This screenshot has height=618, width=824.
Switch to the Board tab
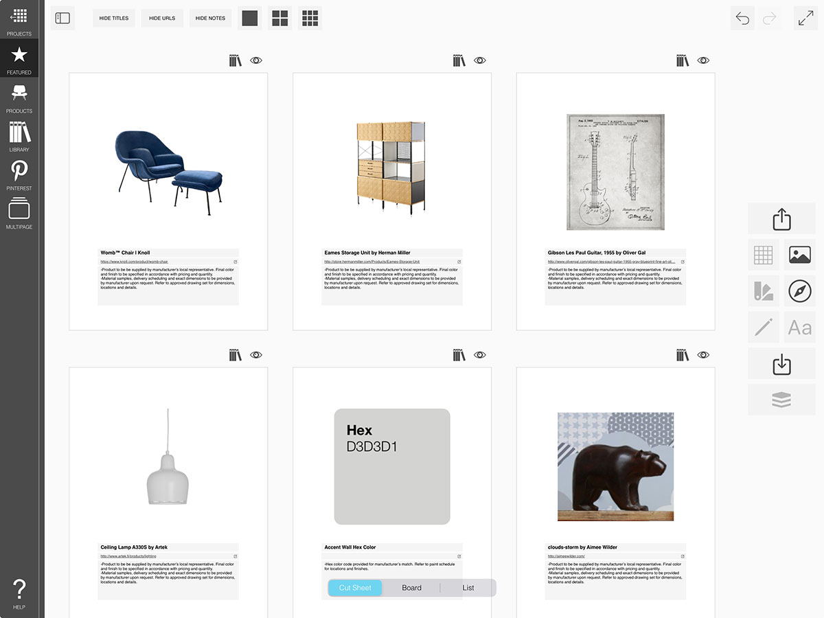(411, 588)
